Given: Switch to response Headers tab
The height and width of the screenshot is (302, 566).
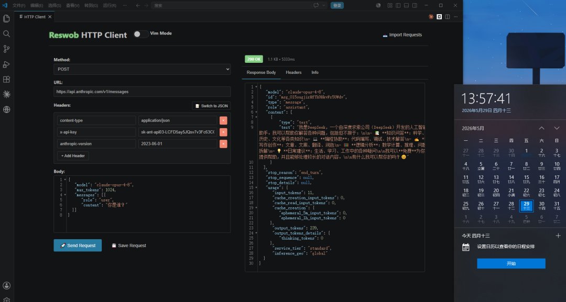Looking at the screenshot, I should (293, 72).
